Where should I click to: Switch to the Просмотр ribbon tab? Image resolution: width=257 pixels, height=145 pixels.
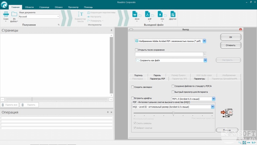73,7
